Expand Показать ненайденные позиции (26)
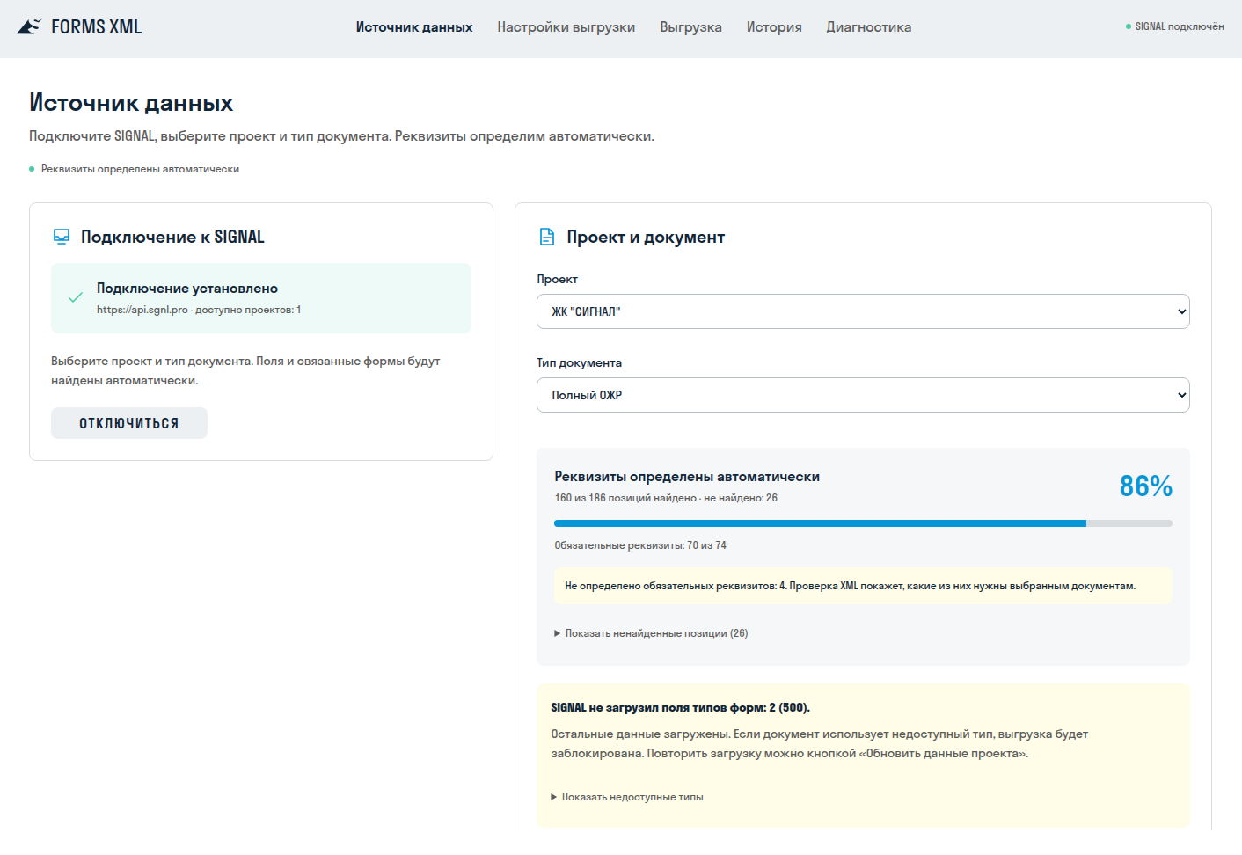 651,633
